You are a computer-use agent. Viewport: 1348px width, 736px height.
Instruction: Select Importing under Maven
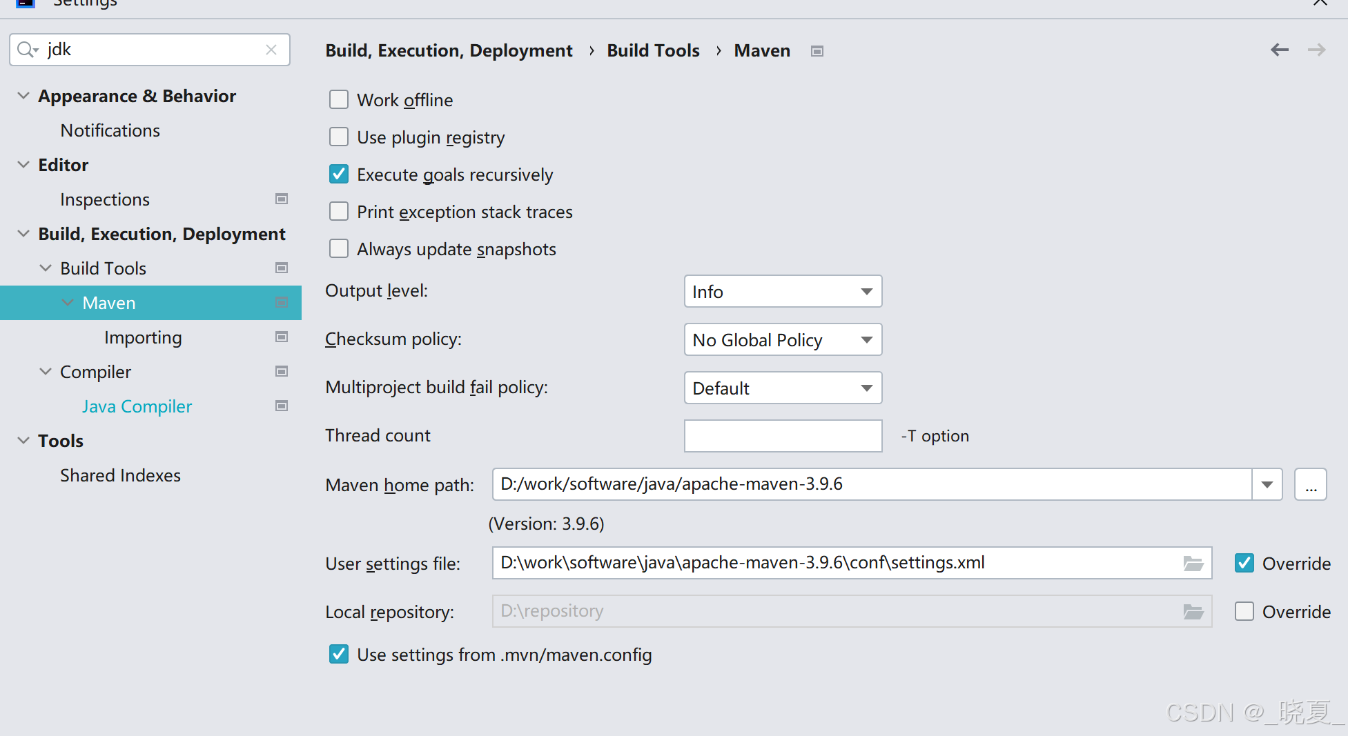[143, 337]
